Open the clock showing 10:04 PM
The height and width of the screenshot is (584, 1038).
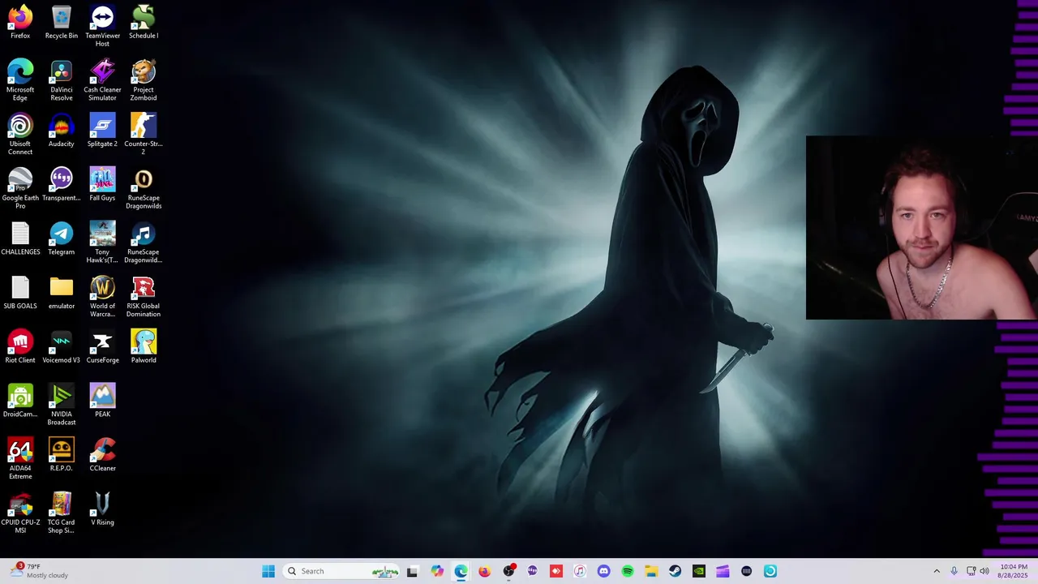click(x=1014, y=571)
